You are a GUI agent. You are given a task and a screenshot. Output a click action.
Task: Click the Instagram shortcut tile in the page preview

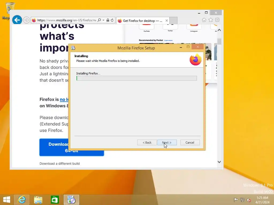point(194,28)
